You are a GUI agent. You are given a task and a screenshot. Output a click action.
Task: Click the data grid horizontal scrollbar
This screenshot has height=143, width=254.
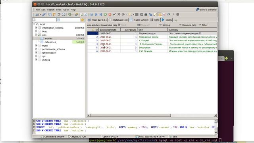[x=131, y=115]
